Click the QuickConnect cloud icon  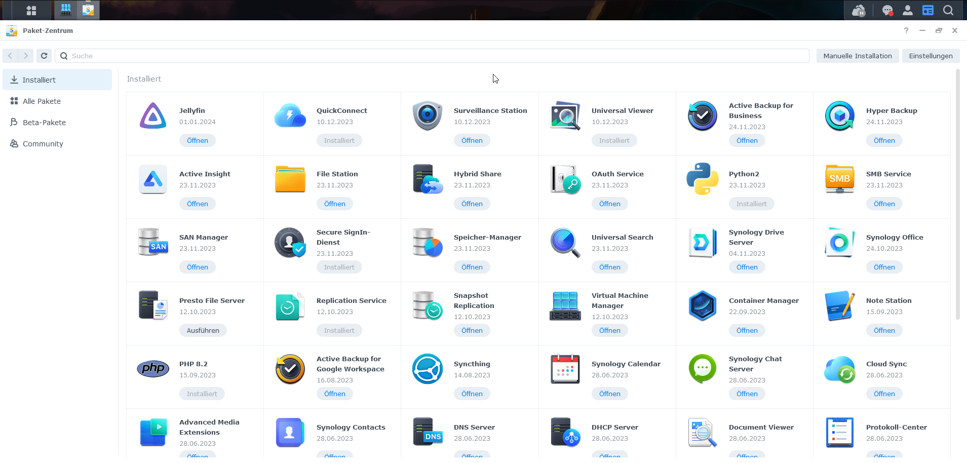[290, 115]
